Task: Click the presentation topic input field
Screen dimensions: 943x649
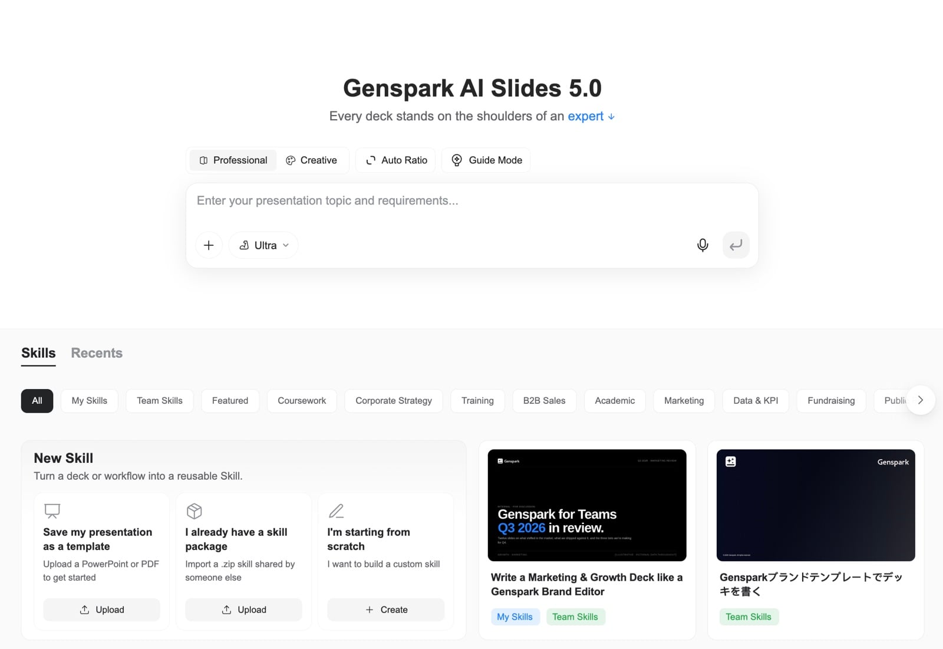Action: click(471, 201)
